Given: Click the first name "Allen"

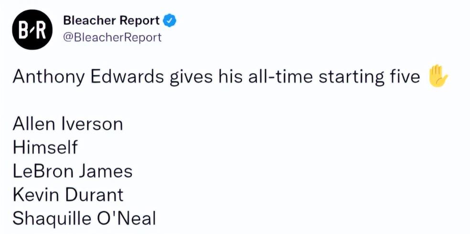Looking at the screenshot, I should pyautogui.click(x=34, y=124).
